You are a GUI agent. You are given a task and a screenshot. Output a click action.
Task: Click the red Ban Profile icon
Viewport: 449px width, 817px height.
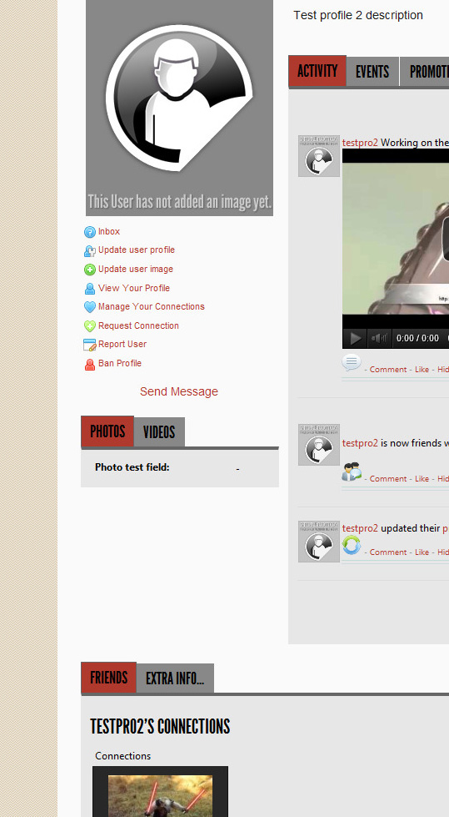(89, 364)
